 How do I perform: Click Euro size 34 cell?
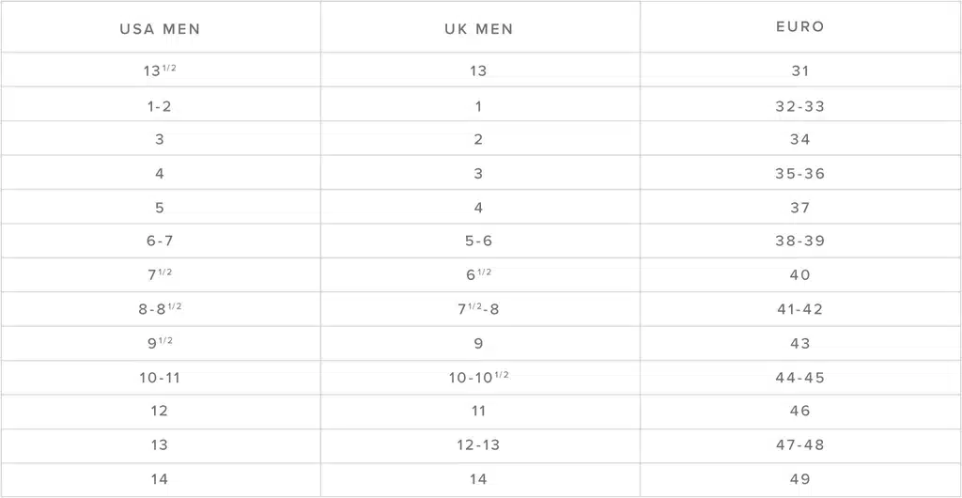click(800, 140)
